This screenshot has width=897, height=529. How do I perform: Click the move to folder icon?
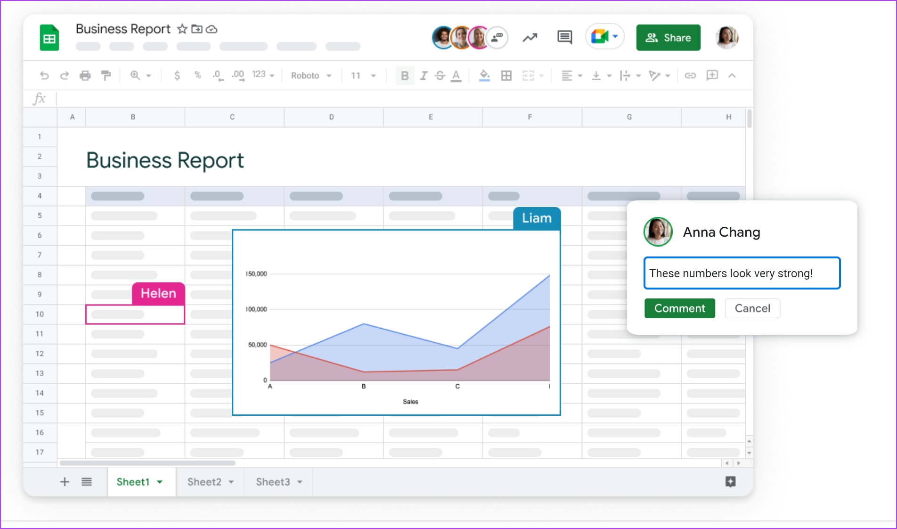[197, 29]
